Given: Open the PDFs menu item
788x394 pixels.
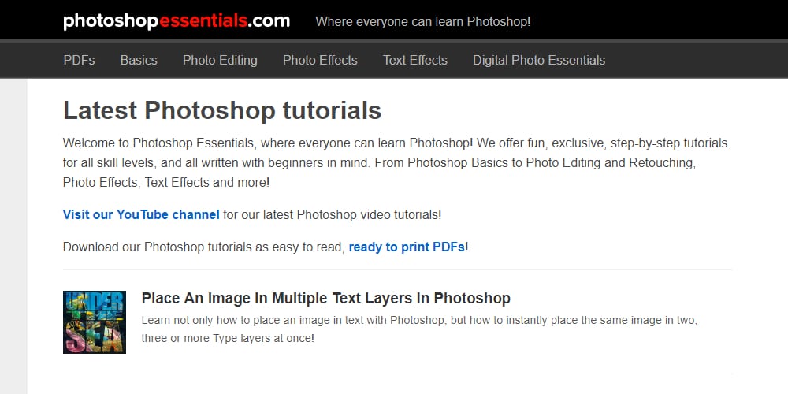Looking at the screenshot, I should click(x=79, y=61).
